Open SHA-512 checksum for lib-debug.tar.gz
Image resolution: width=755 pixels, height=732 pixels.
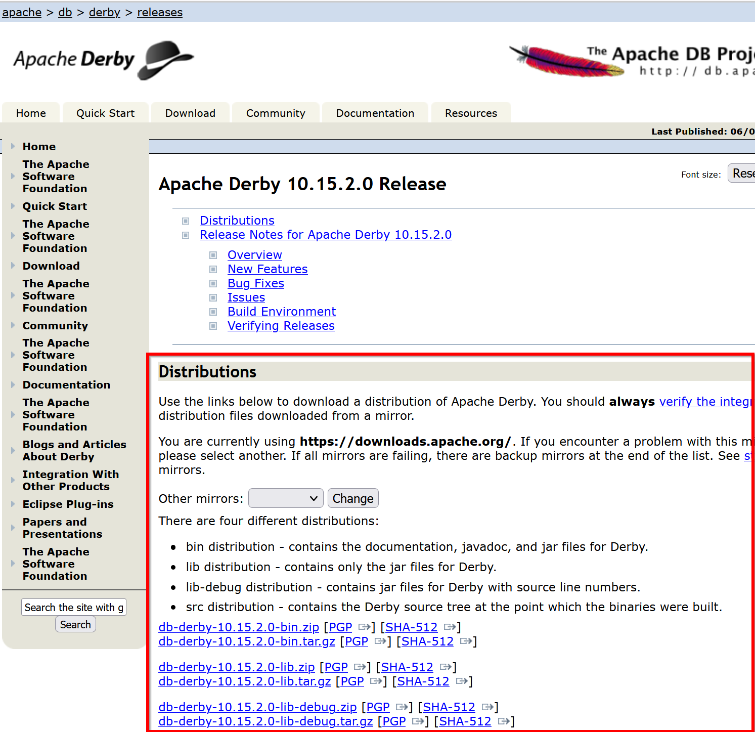(465, 721)
